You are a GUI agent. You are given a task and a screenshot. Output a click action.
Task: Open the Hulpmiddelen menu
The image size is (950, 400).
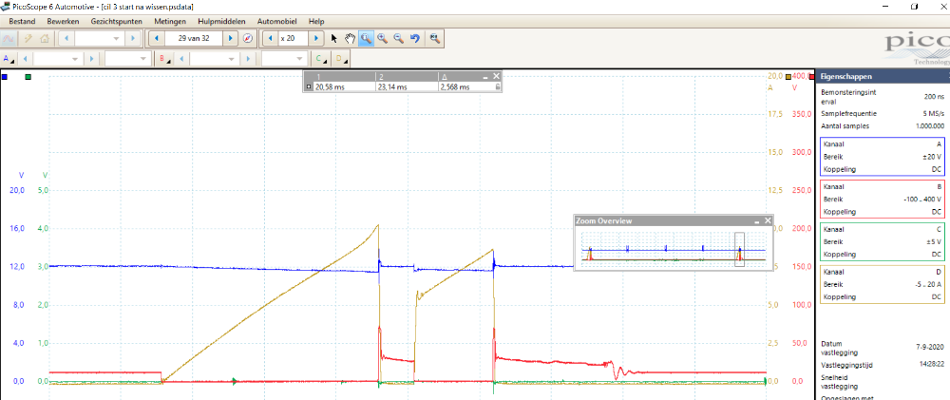pos(221,20)
